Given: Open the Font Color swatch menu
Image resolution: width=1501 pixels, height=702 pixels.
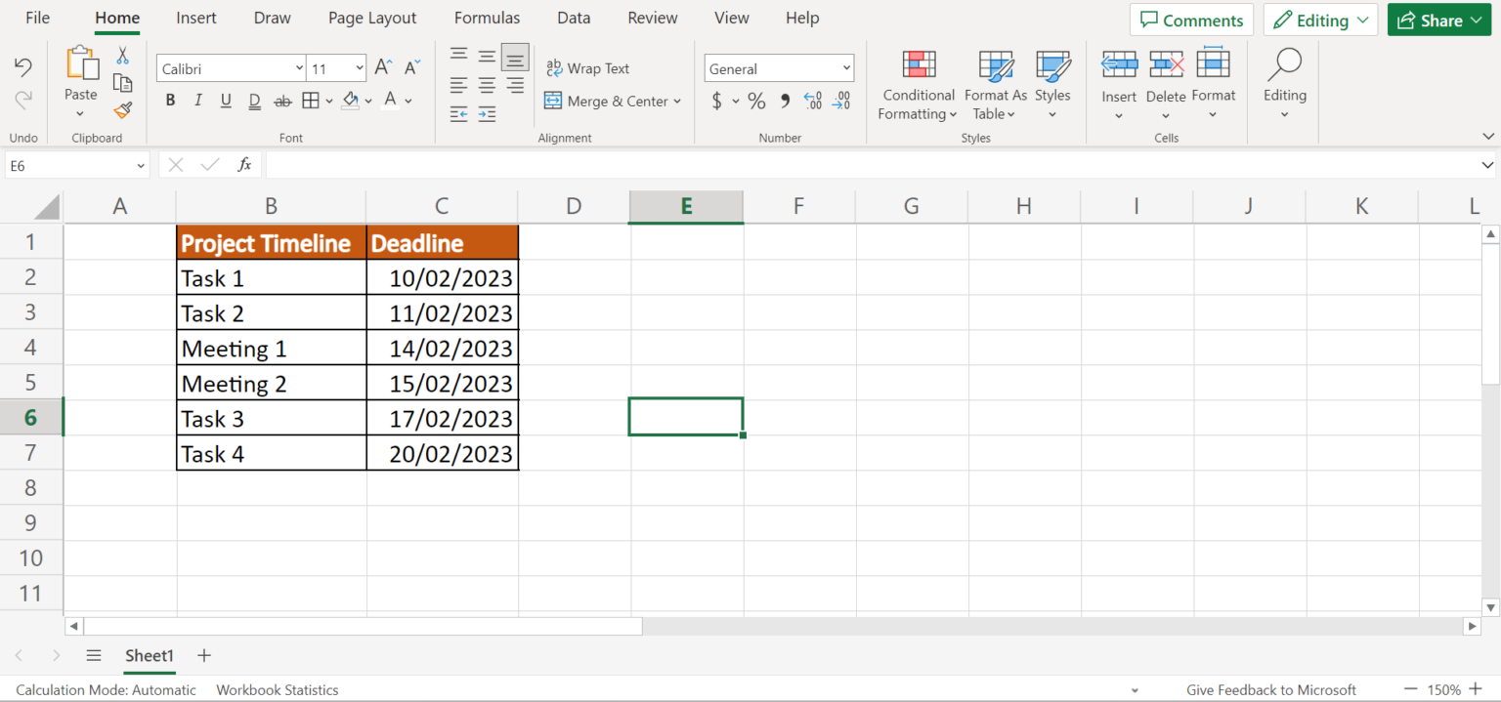Looking at the screenshot, I should click(x=389, y=100).
